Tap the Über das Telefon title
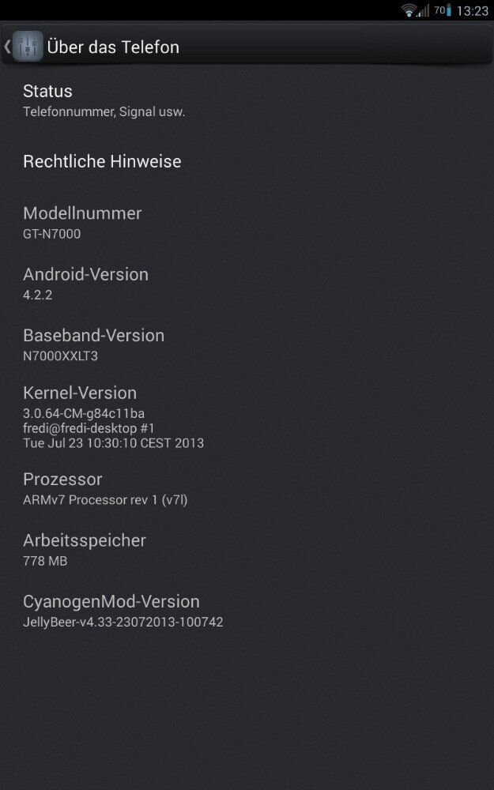The height and width of the screenshot is (790, 494). tap(113, 47)
